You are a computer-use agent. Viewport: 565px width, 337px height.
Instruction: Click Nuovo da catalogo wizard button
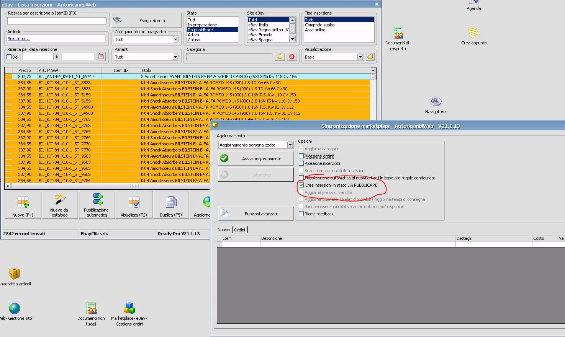pos(59,205)
